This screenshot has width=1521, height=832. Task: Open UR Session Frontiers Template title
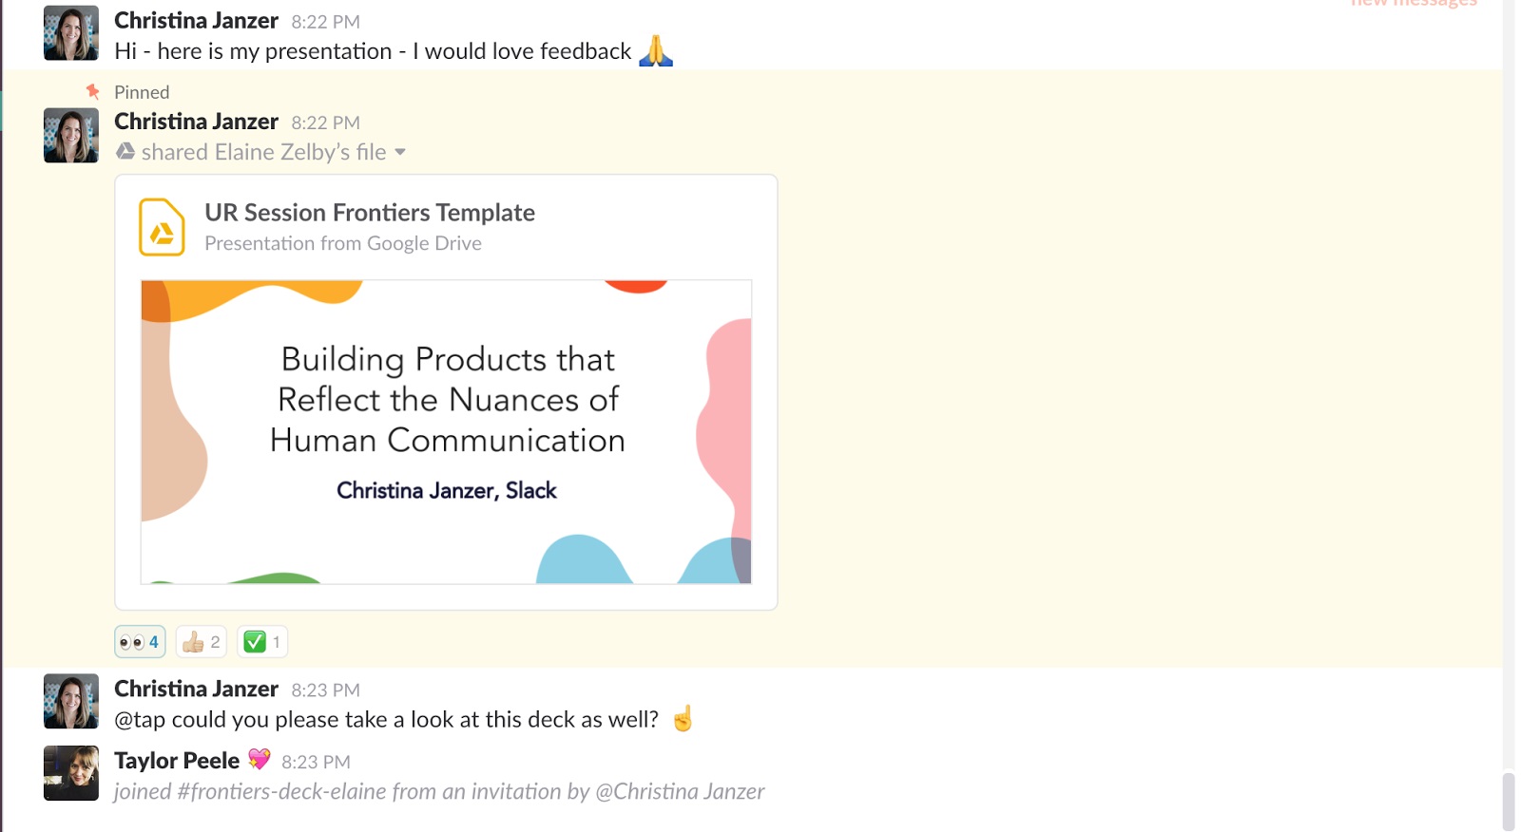370,213
